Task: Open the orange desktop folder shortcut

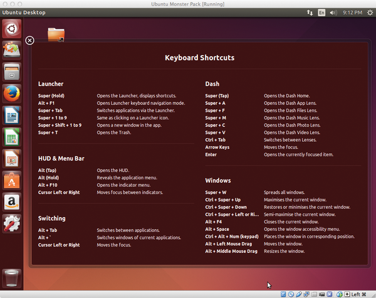Action: pyautogui.click(x=56, y=35)
